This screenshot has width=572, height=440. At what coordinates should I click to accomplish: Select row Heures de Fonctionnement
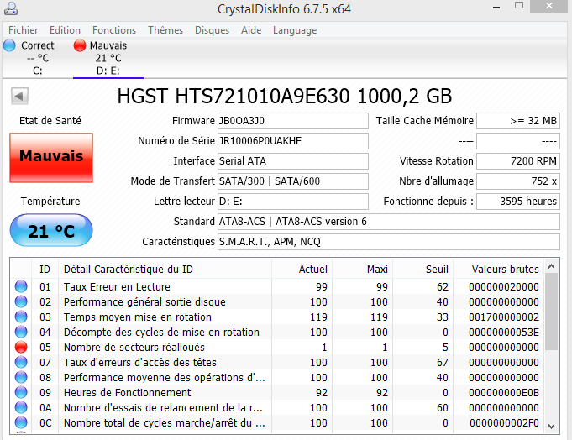[277, 393]
